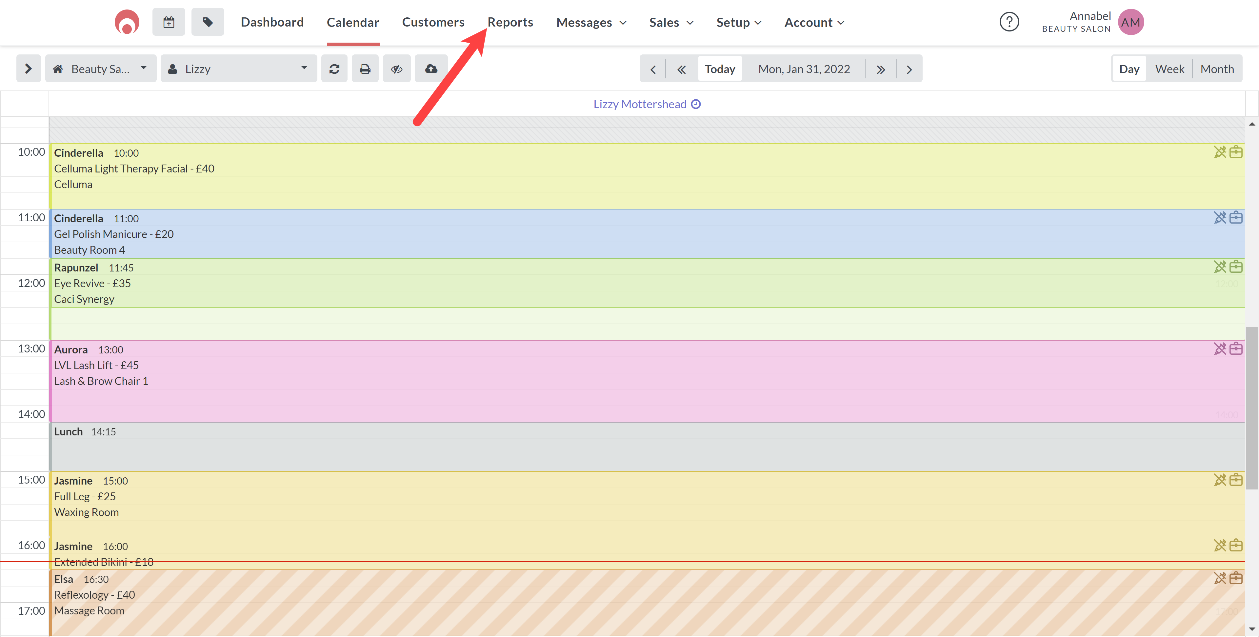Click the briefcase icon on Elsa 16:30 appointment
This screenshot has width=1259, height=637.
pos(1236,578)
